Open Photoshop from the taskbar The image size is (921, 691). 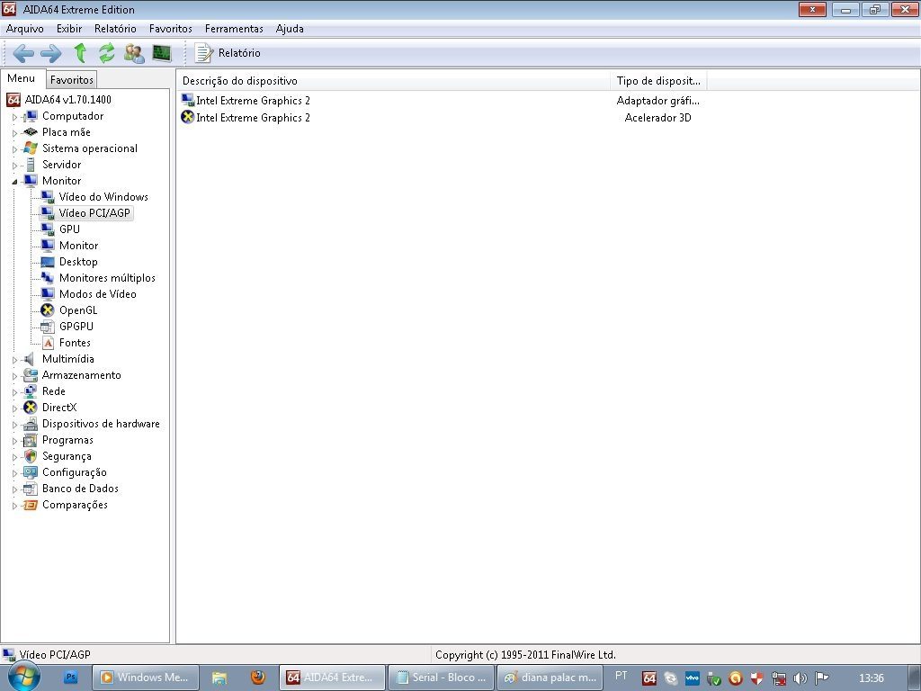71,678
